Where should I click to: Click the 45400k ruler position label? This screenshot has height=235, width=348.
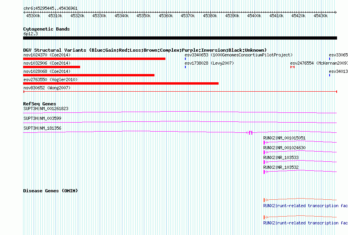pos(254,16)
